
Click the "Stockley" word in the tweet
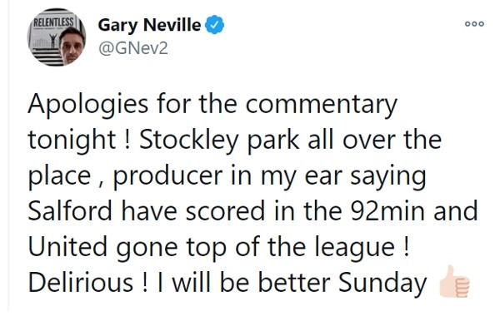[x=189, y=141]
